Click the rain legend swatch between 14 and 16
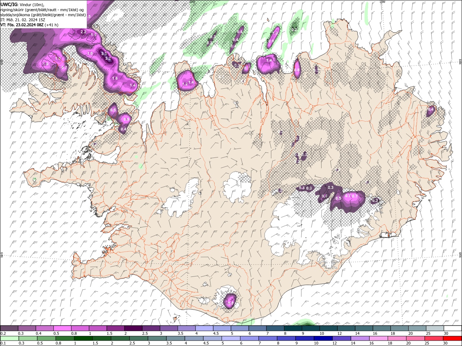The height and width of the screenshot is (346, 462). (x=359, y=338)
